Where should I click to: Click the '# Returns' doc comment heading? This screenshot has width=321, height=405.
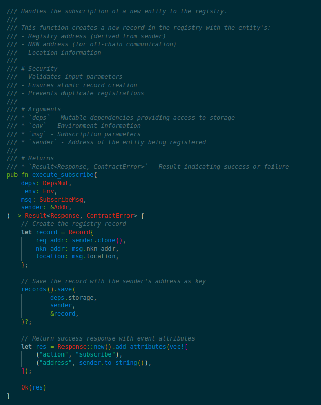tap(38, 158)
